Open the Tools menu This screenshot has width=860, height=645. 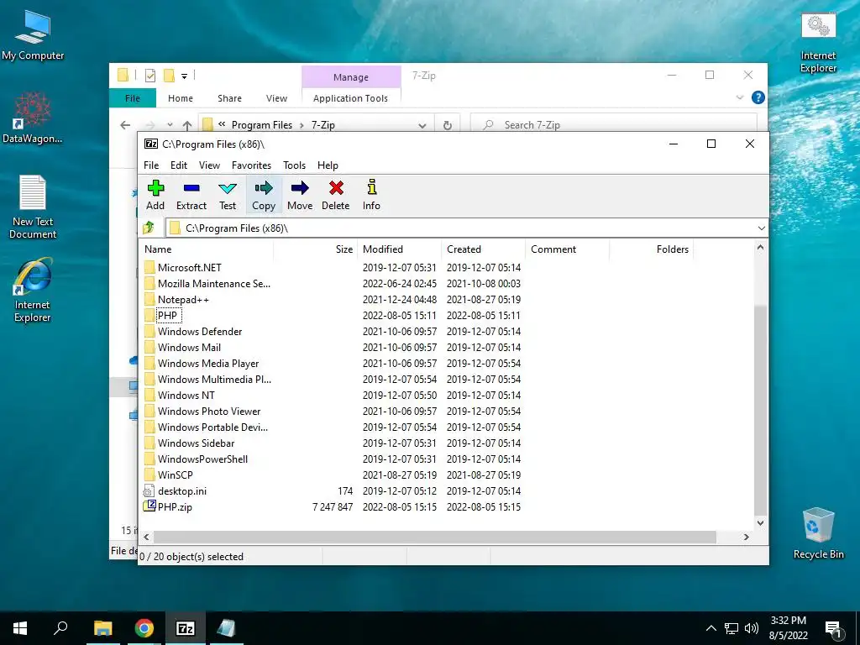click(295, 165)
